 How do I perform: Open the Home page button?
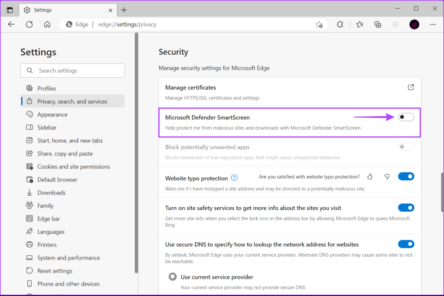tap(47, 24)
